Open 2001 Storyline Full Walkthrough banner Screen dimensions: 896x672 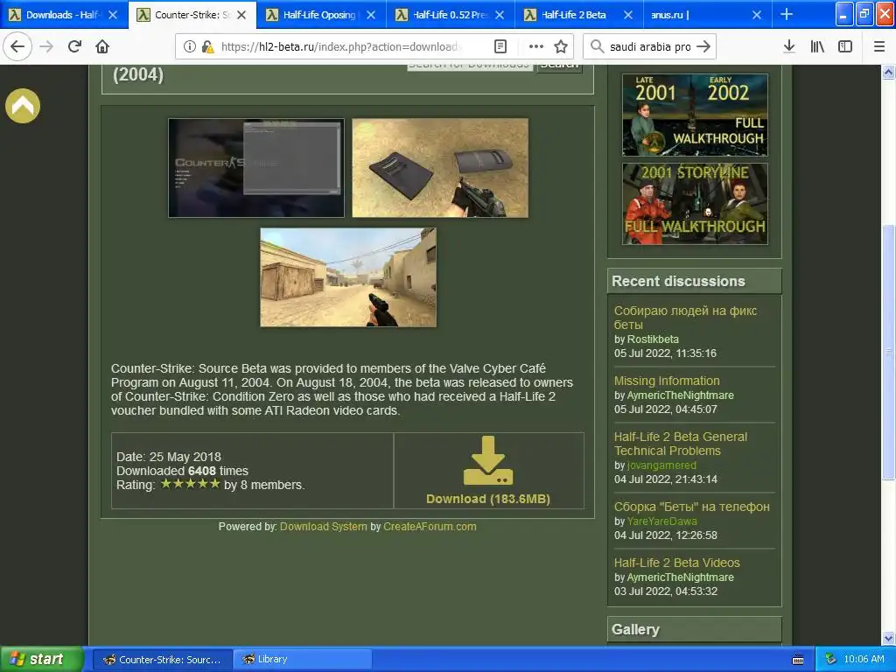point(695,204)
